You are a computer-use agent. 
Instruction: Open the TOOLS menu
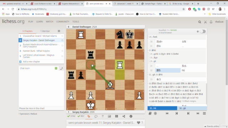click(76, 22)
